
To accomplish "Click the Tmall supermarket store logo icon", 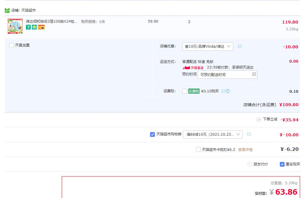I will tap(7, 10).
